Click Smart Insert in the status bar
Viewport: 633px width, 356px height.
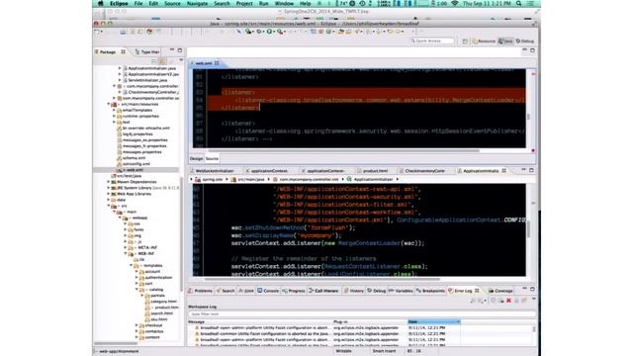tap(384, 351)
